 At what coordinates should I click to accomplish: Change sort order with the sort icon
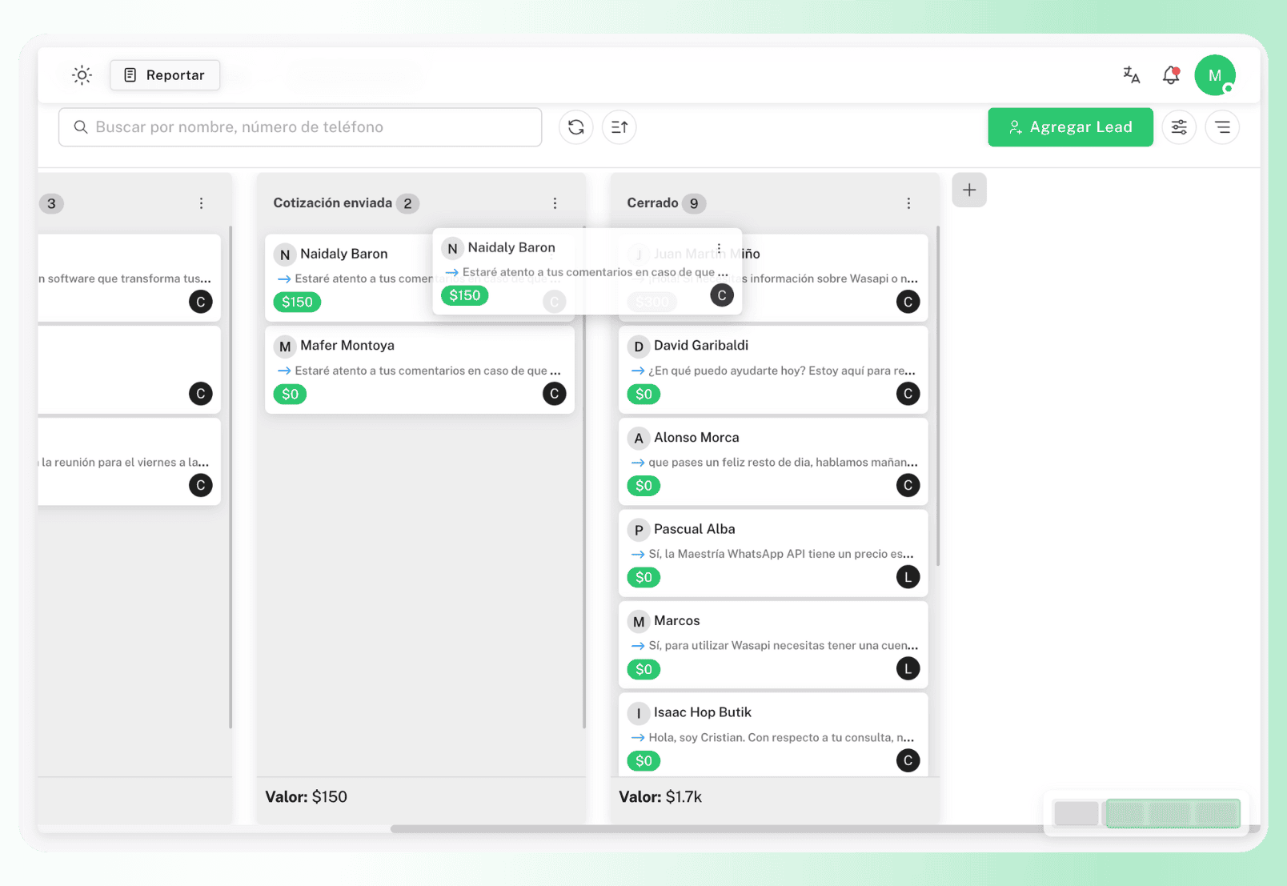point(619,127)
